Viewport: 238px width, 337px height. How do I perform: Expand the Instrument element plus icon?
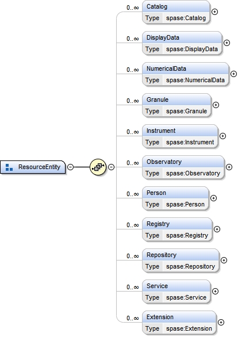(x=222, y=136)
